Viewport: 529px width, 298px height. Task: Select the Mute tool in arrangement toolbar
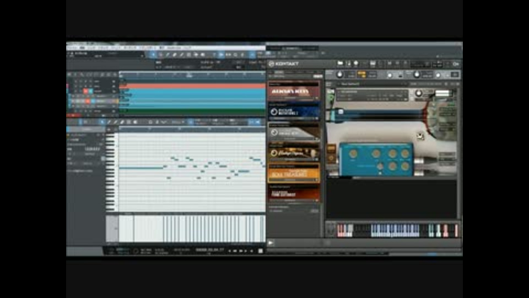(x=196, y=55)
